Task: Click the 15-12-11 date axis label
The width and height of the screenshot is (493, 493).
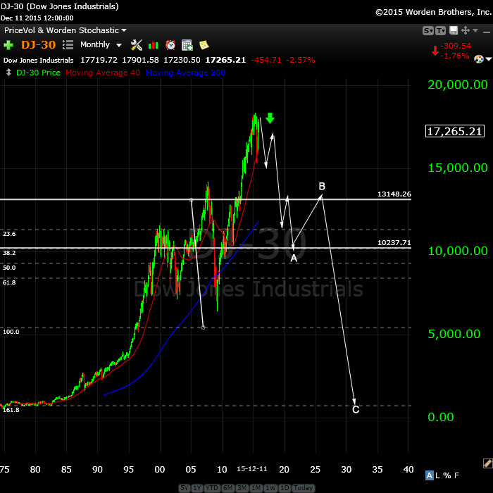Action: coord(252,469)
